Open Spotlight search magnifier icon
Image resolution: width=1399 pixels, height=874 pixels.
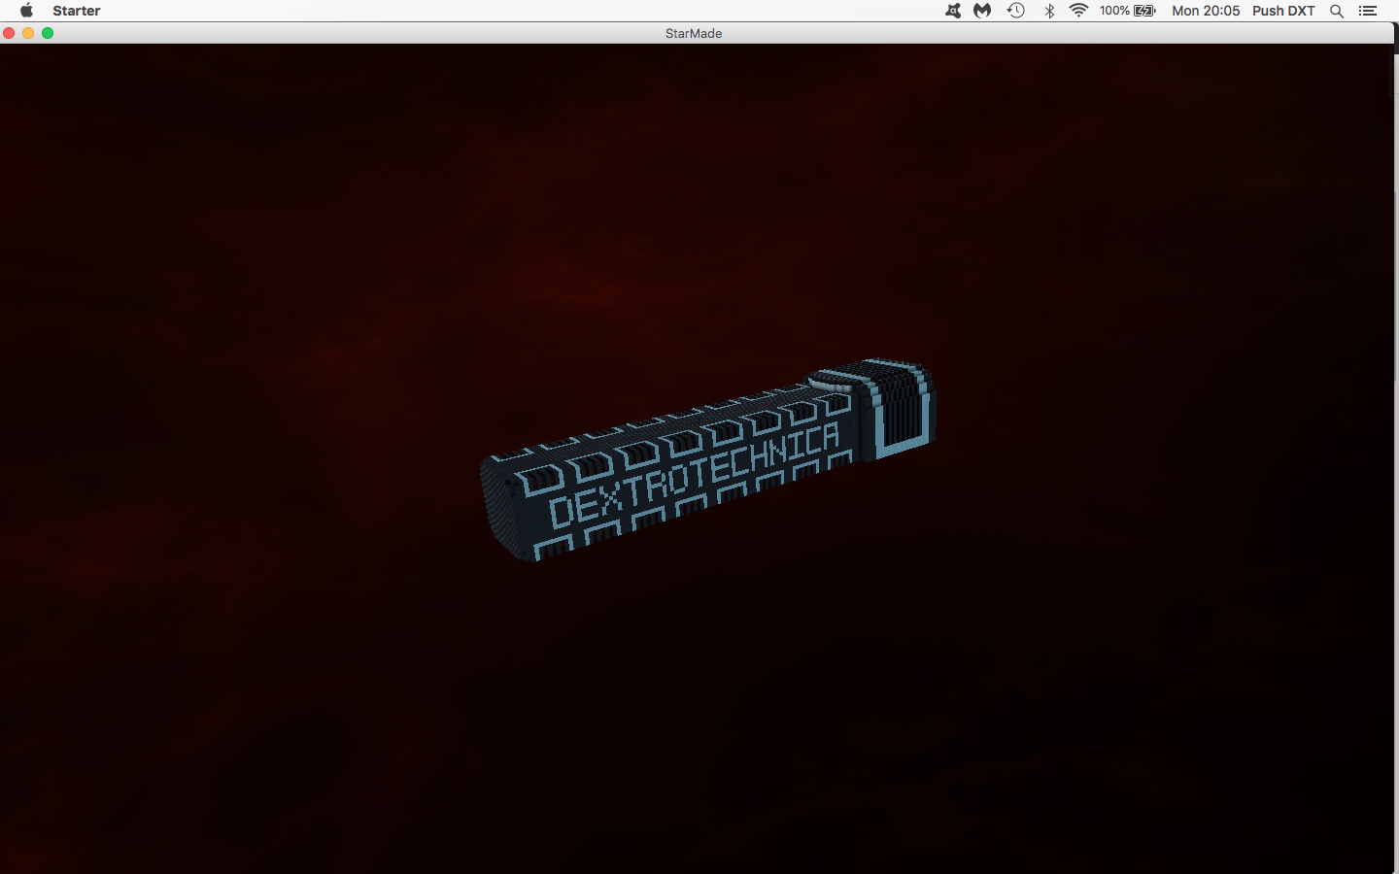[x=1337, y=11]
